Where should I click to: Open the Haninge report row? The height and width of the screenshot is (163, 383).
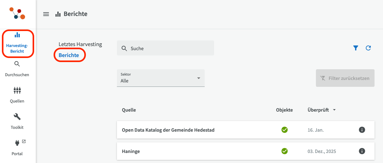(188, 151)
